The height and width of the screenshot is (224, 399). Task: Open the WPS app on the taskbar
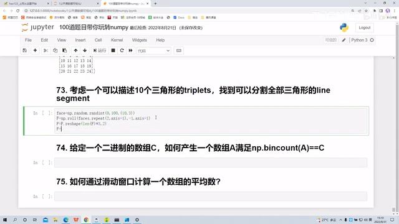coord(76,220)
